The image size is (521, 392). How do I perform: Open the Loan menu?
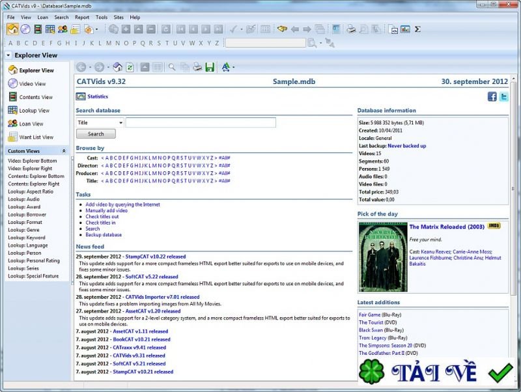pyautogui.click(x=42, y=17)
